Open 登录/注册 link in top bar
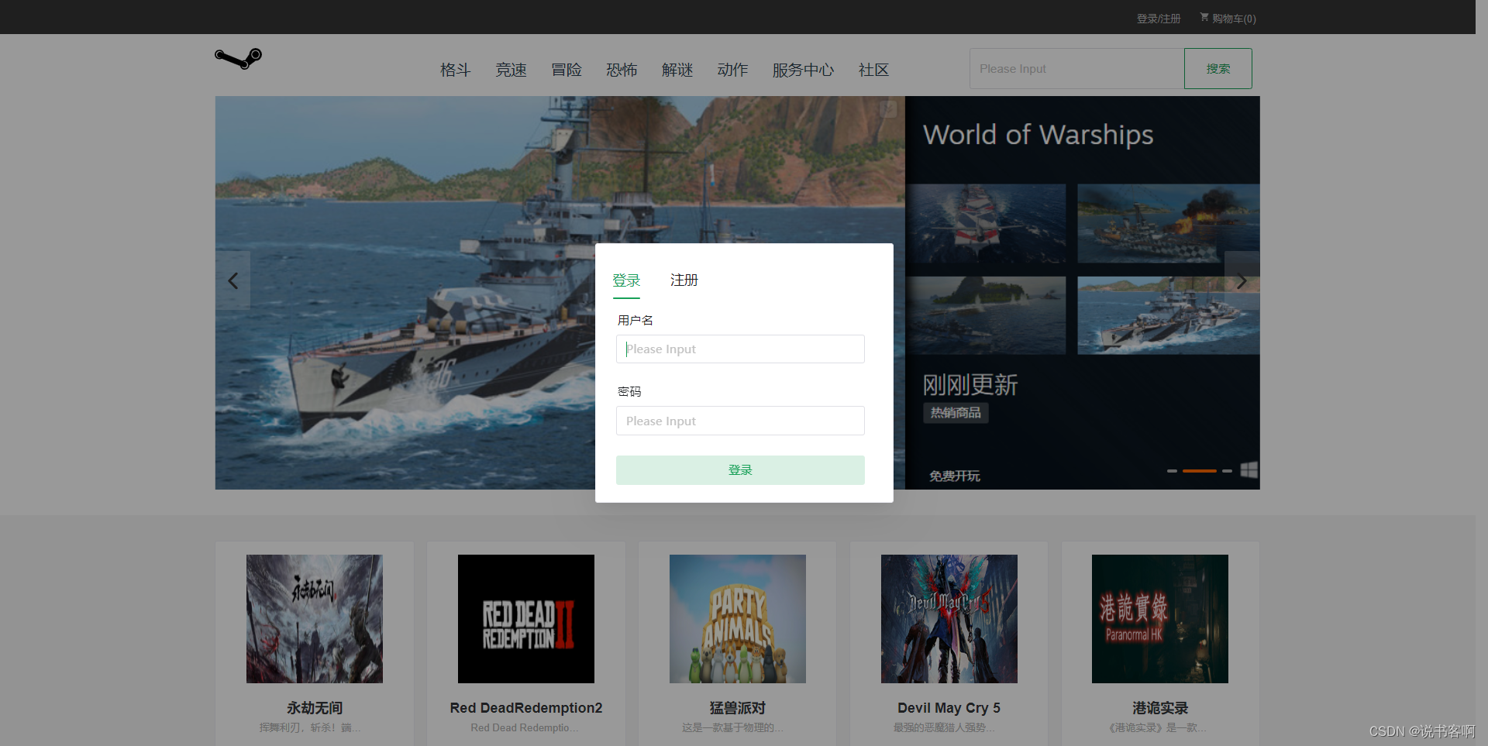This screenshot has height=746, width=1488. click(x=1159, y=19)
